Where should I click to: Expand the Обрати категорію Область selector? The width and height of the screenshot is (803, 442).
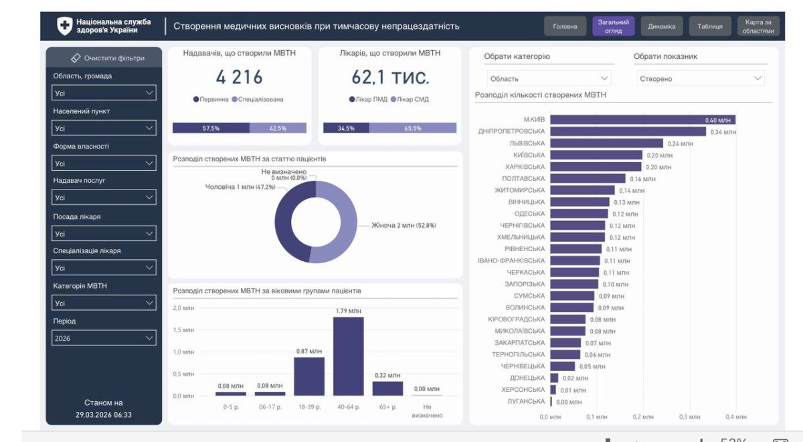(547, 78)
